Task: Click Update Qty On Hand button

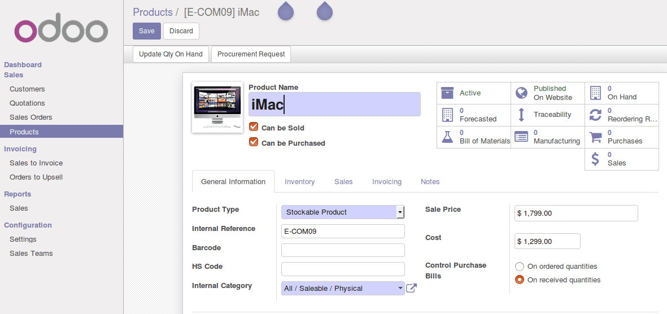Action: pos(171,54)
